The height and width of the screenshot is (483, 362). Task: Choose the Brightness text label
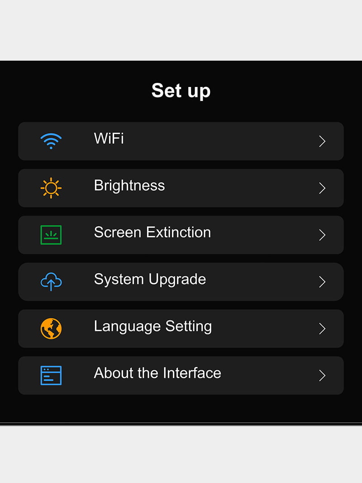click(129, 186)
